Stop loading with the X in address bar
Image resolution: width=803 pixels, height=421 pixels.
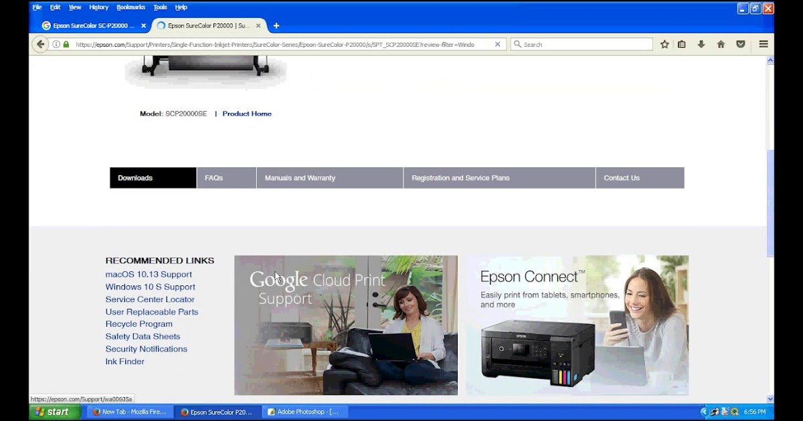[x=497, y=44]
